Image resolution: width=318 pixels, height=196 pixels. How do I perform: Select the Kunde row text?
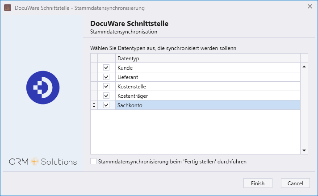(125, 68)
